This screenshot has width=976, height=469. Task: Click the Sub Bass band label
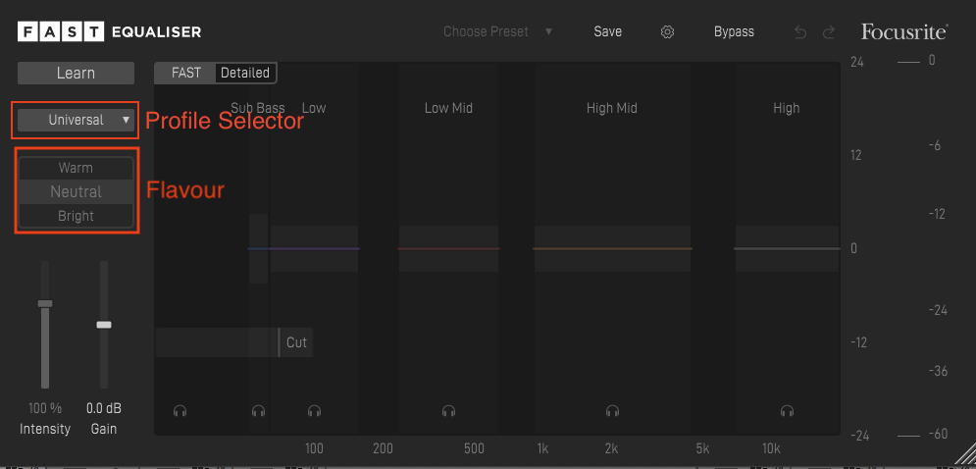click(x=258, y=108)
